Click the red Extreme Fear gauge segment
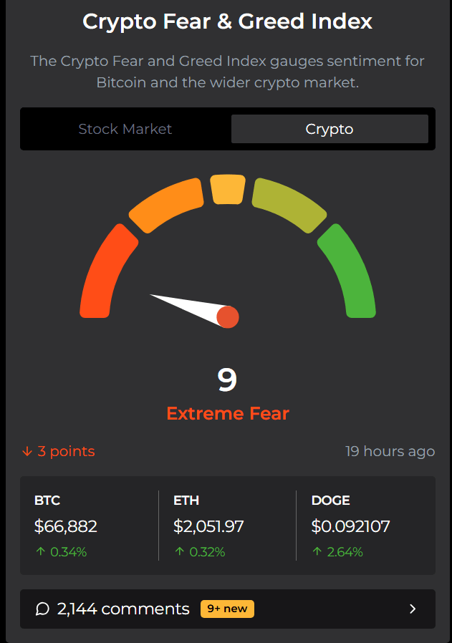The image size is (452, 643). [106, 272]
